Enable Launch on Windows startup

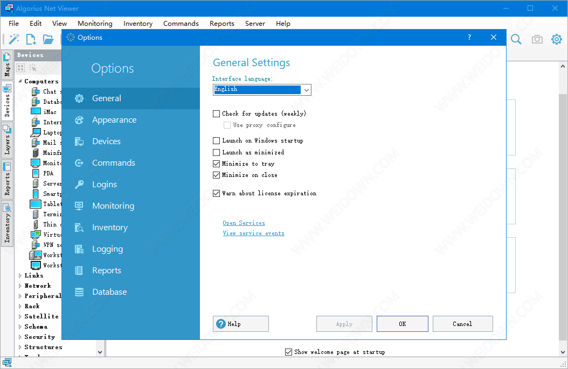pos(216,140)
